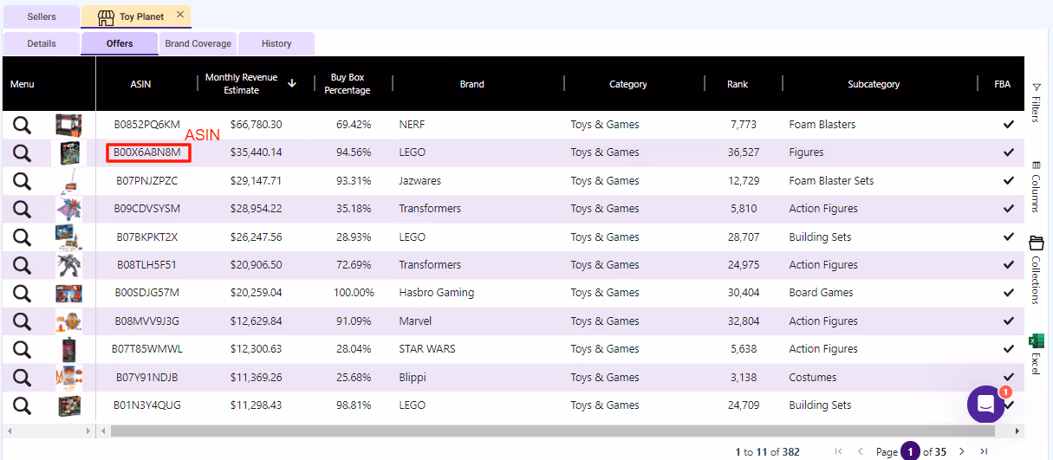Click the FBA column header
This screenshot has width=1053, height=460.
(x=1003, y=84)
